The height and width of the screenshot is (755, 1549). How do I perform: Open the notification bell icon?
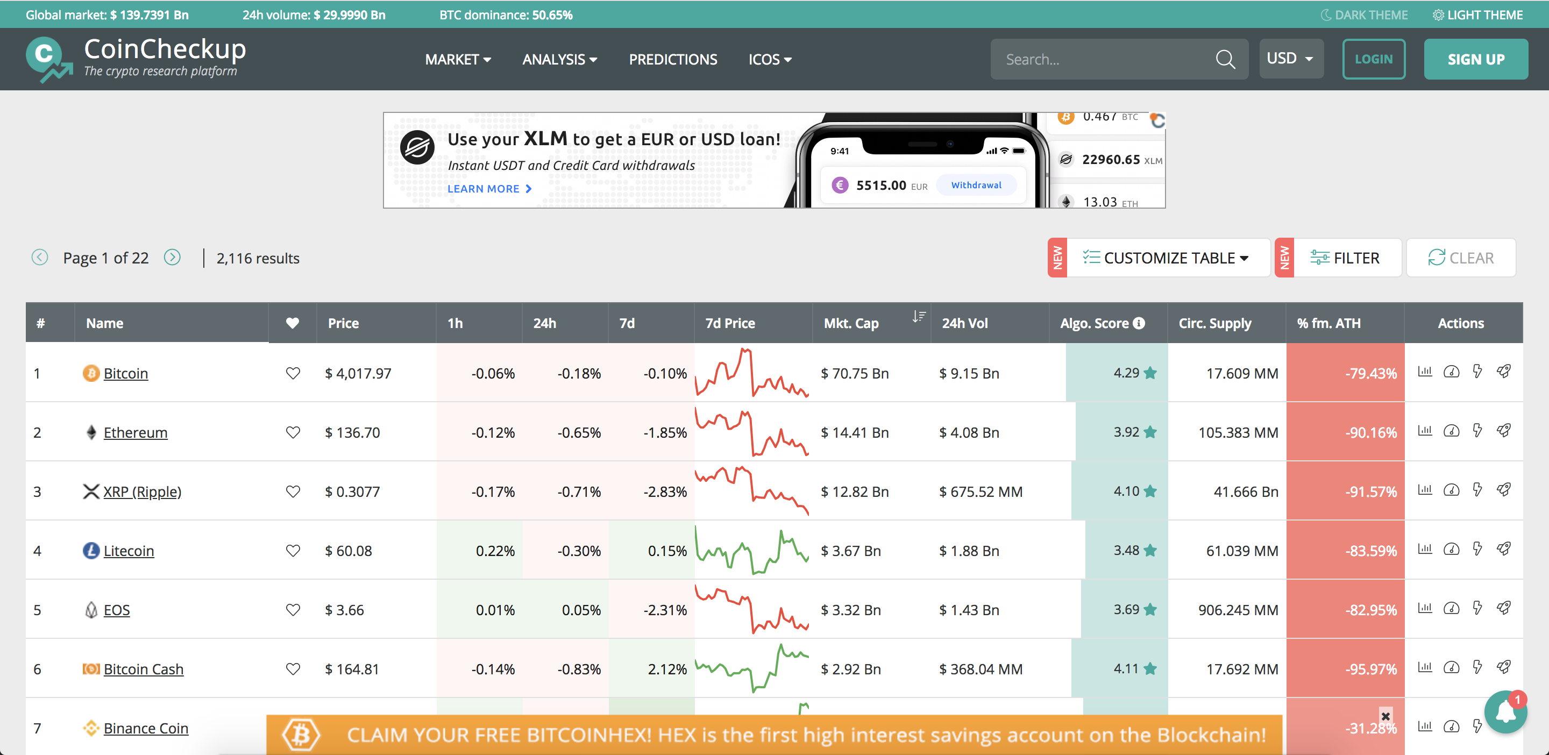[x=1506, y=712]
